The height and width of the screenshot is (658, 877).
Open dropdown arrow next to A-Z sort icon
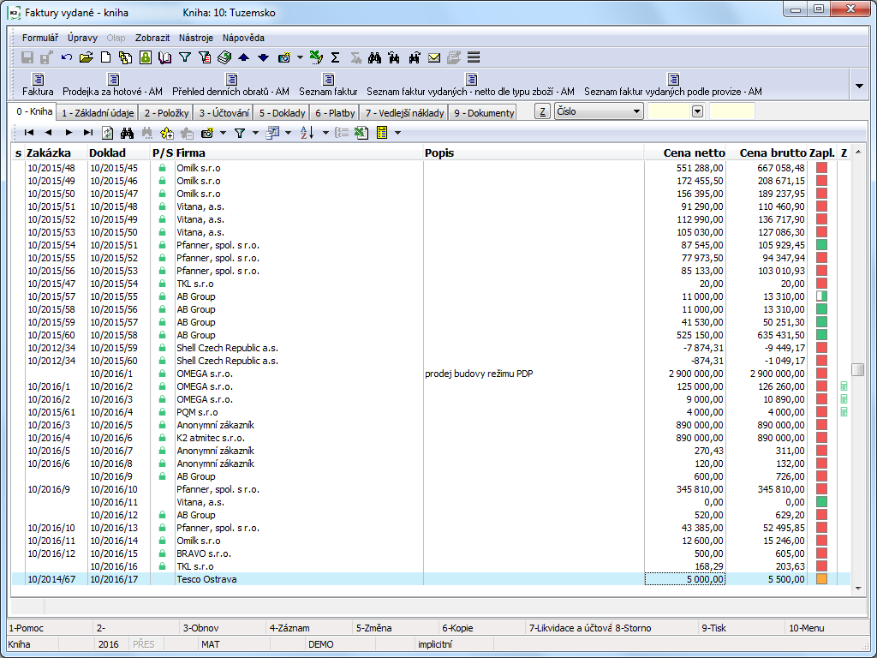click(x=325, y=133)
